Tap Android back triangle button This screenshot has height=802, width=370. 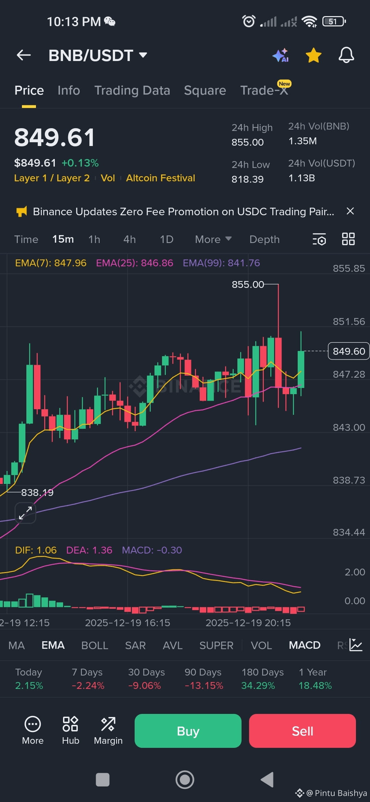267,780
